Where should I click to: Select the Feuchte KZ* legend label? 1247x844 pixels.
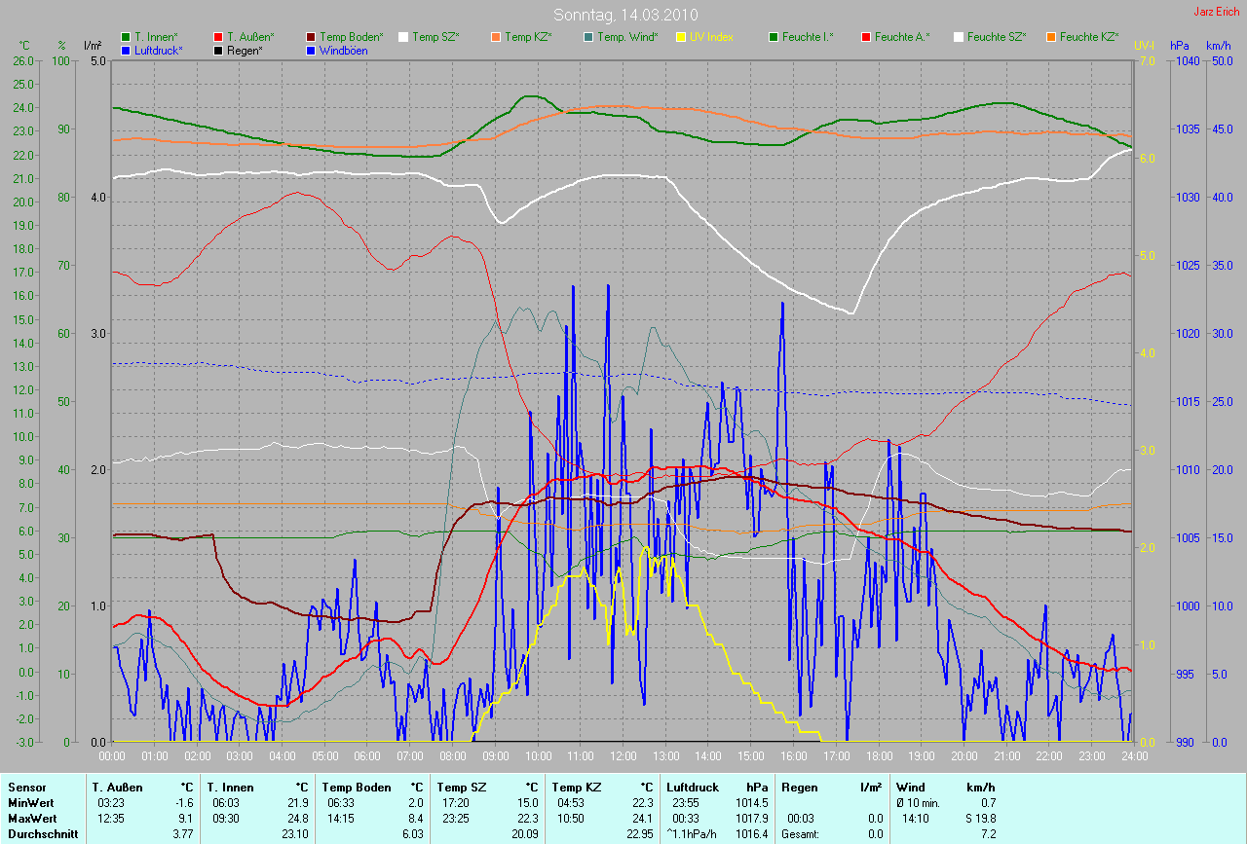point(1090,37)
